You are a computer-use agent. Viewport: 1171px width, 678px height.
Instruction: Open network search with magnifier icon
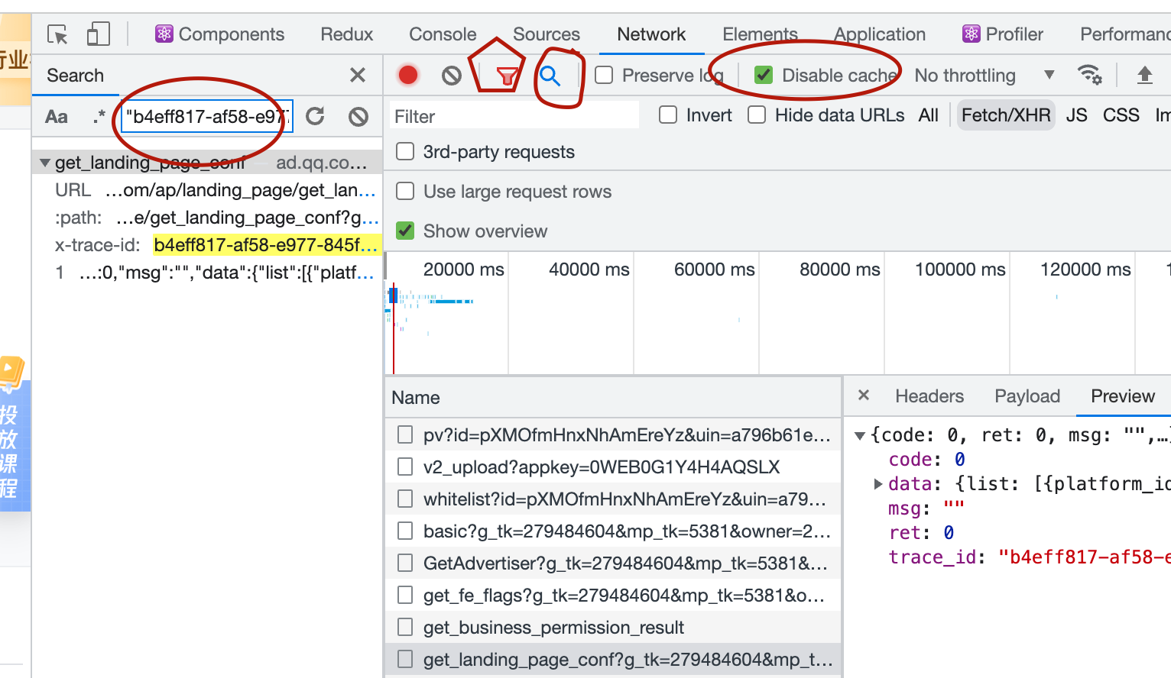coord(550,76)
